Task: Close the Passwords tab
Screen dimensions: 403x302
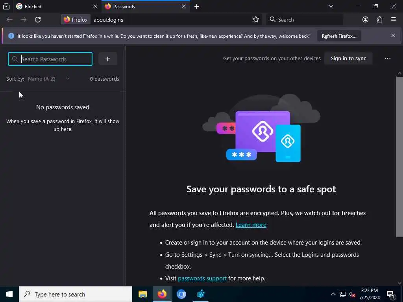Action: (184, 6)
